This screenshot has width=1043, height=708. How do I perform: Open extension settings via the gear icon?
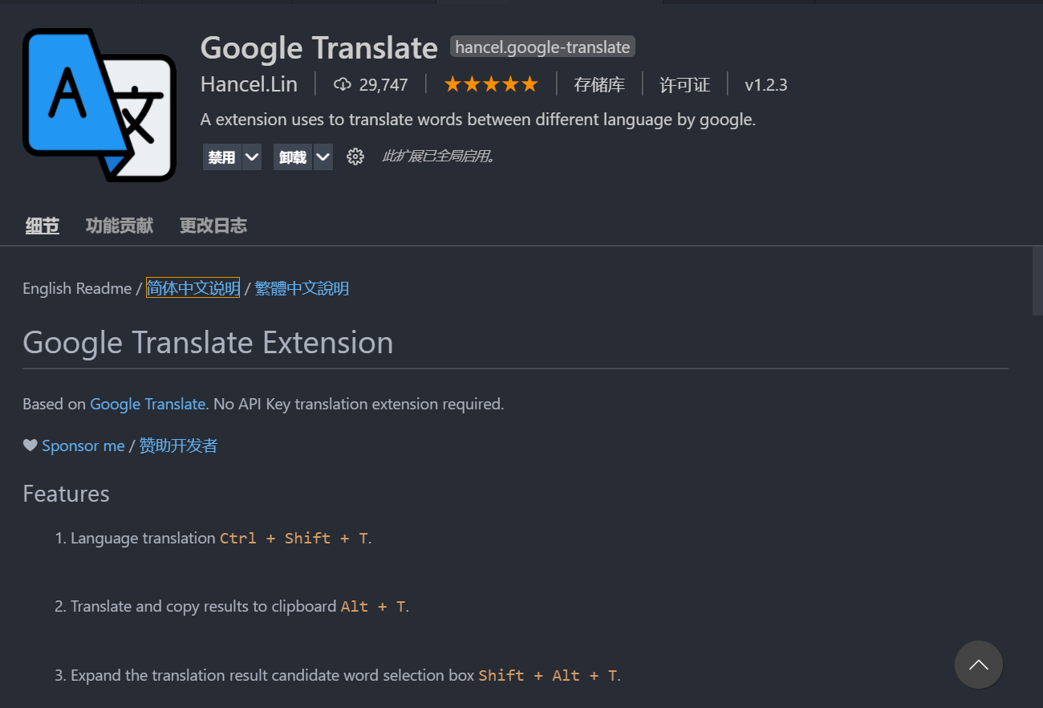(x=355, y=157)
